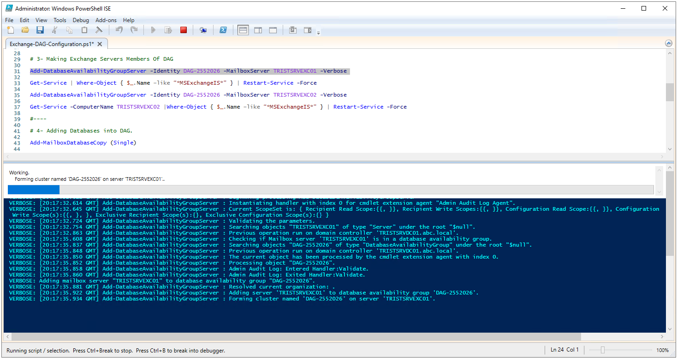Click the comment '# 4- Adding Databases into DAG.'
This screenshot has height=358, width=677.
[81, 131]
